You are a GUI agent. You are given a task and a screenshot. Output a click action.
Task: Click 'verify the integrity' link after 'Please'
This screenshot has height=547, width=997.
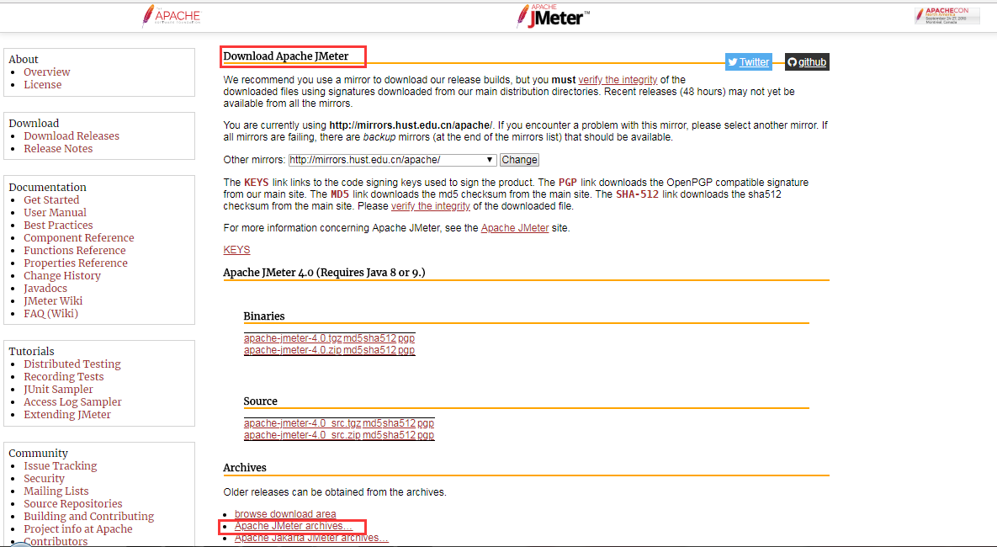pyautogui.click(x=431, y=206)
